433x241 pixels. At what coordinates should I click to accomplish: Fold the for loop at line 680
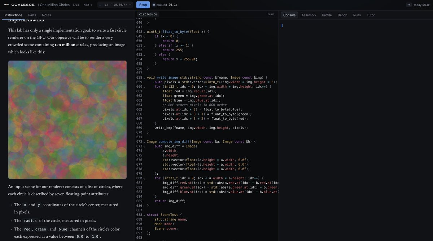coord(144,178)
